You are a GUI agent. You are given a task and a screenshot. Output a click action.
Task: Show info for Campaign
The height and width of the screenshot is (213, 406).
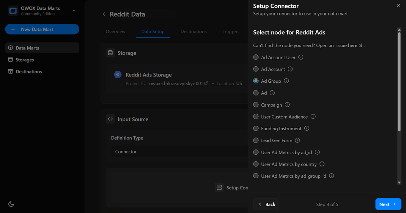[287, 105]
